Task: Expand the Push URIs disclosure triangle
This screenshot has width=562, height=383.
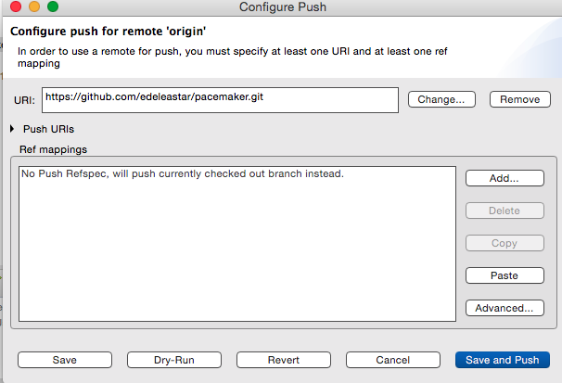Action: [12, 129]
